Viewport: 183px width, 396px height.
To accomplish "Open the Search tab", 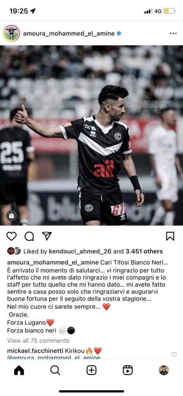I will (55, 370).
